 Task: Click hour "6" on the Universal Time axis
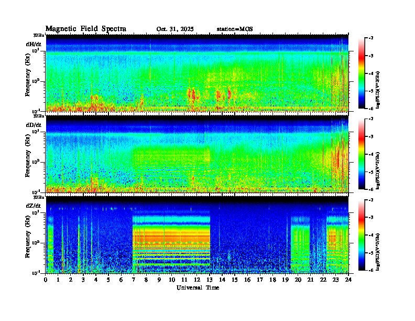pyautogui.click(x=121, y=280)
